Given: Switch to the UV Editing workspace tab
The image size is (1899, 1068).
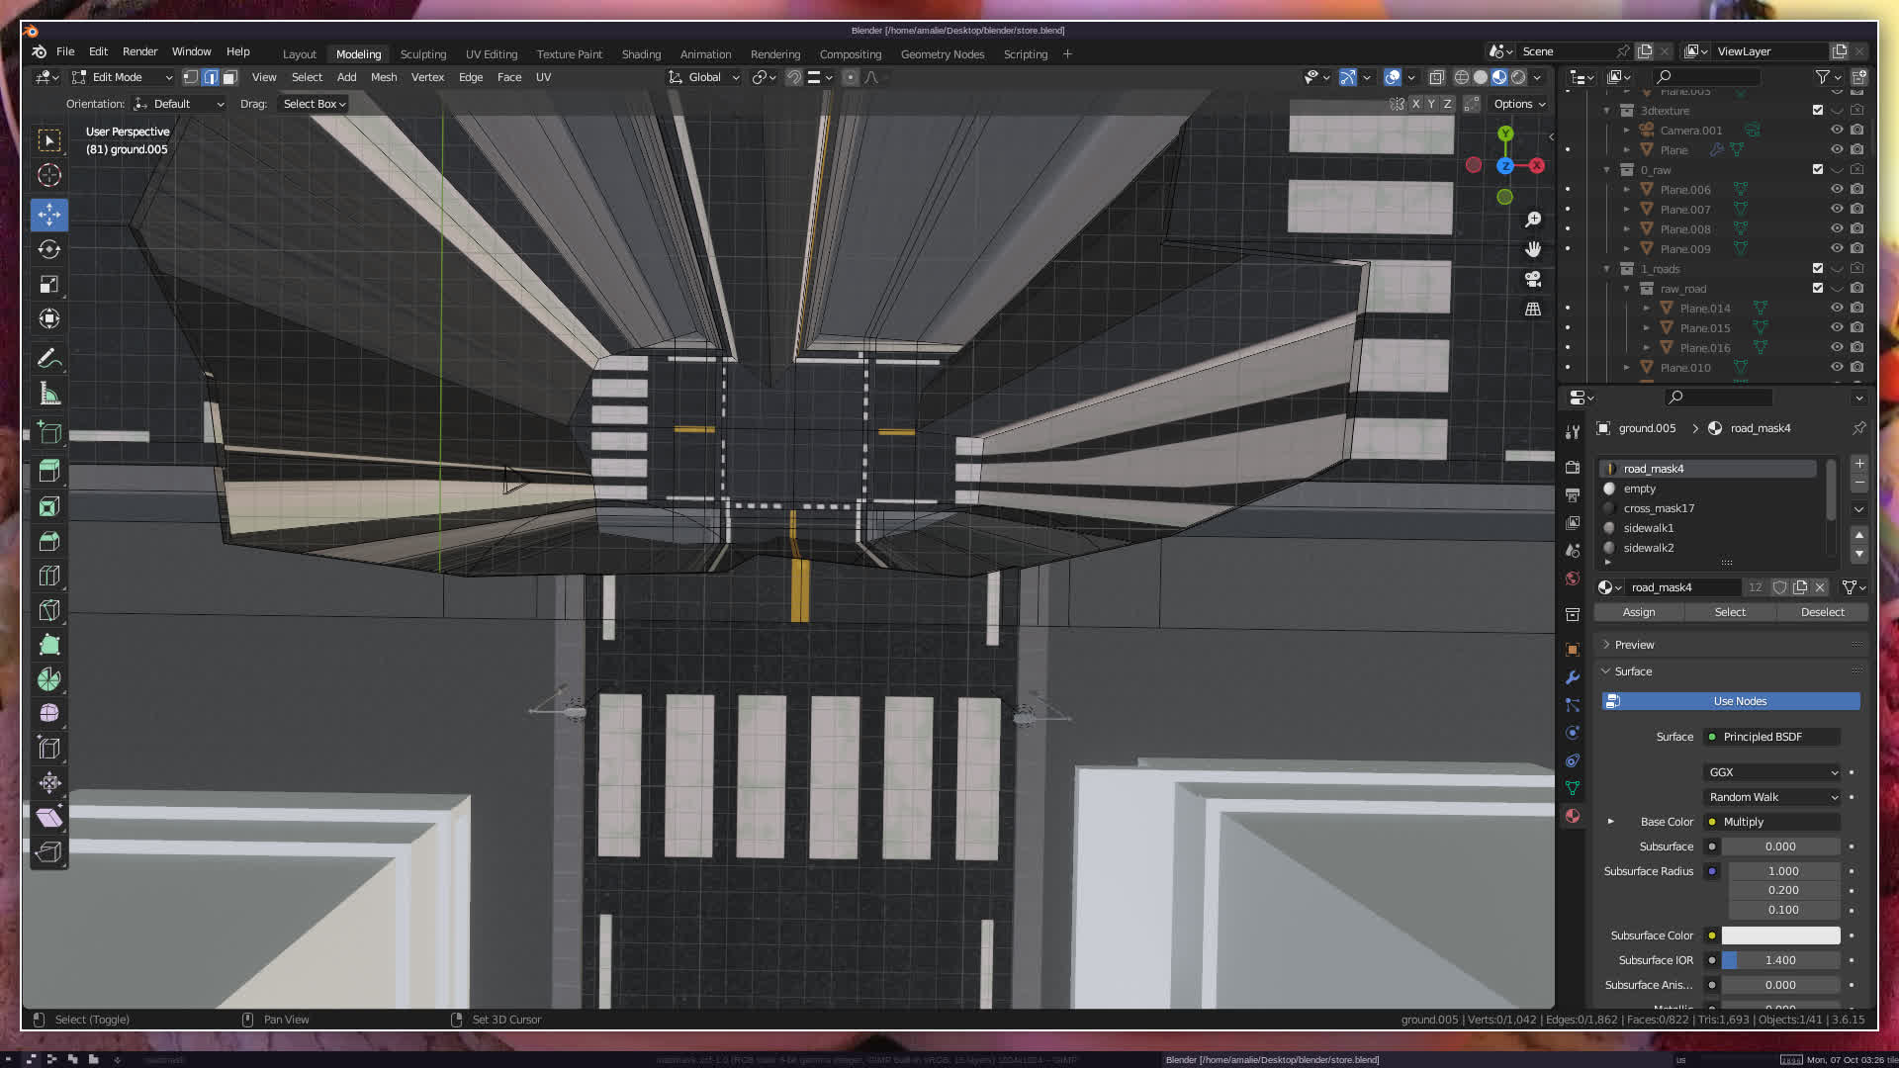Looking at the screenshot, I should 491,54.
